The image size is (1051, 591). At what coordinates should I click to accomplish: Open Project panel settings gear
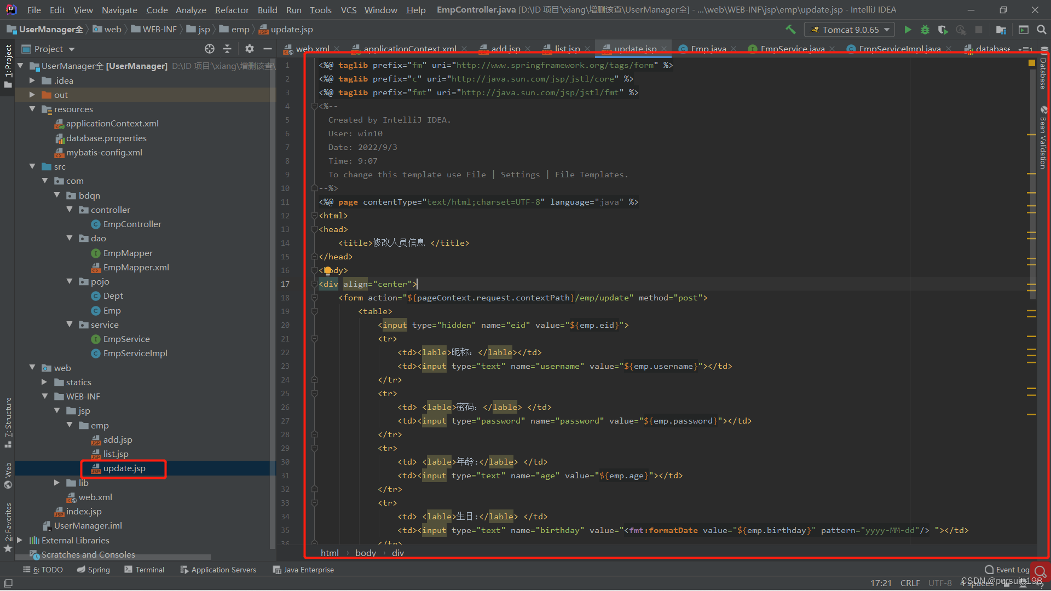pos(250,49)
